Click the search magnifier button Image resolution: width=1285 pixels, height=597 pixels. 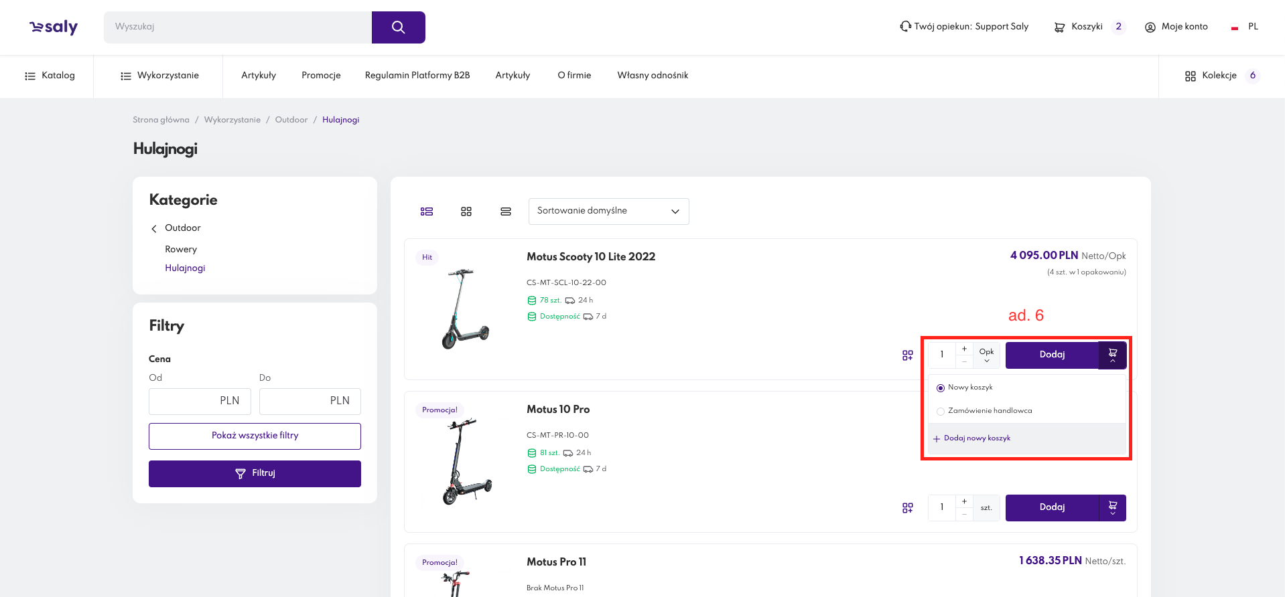(398, 27)
